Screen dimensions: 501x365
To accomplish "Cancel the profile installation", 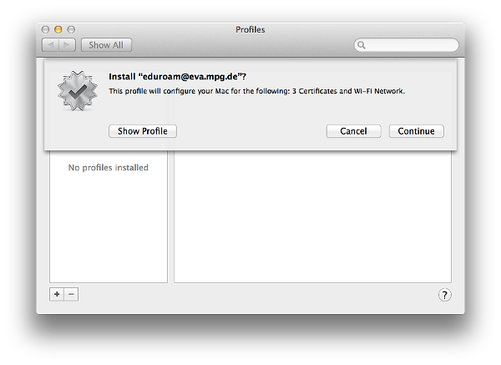I will 353,131.
